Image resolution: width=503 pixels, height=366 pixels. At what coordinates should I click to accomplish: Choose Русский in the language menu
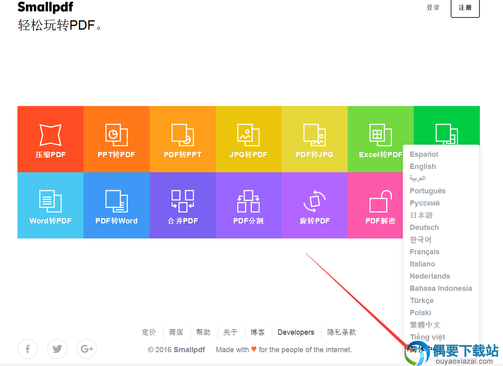click(x=425, y=203)
